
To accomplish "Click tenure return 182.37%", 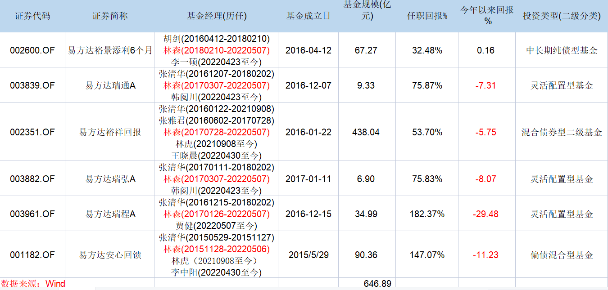I will coord(427,214).
